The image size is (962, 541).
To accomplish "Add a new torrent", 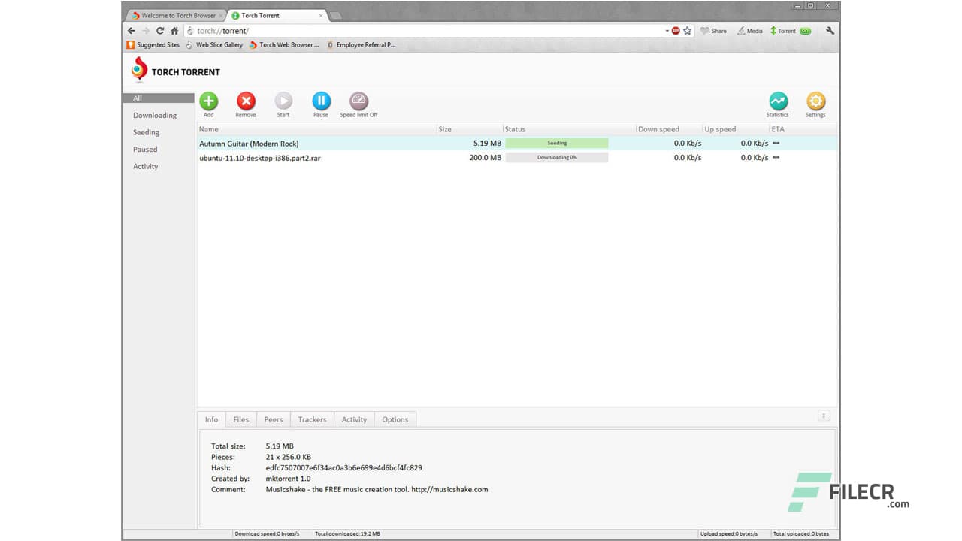I will pyautogui.click(x=208, y=104).
